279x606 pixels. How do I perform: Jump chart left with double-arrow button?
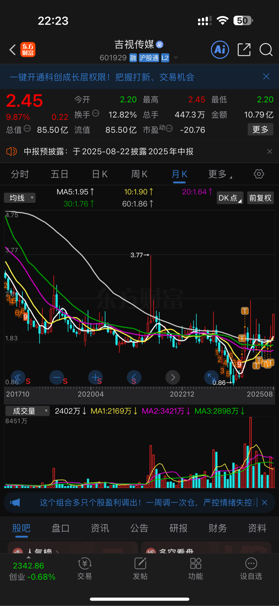(18, 377)
